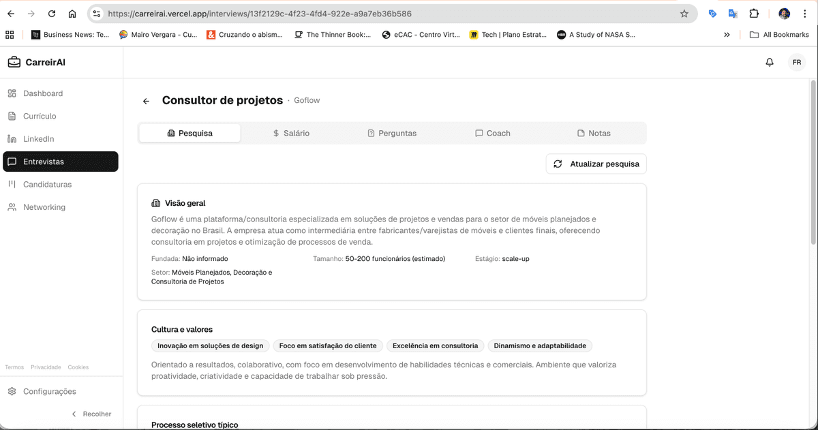
Task: Click the Atualizar pesquisa button
Action: coord(596,164)
